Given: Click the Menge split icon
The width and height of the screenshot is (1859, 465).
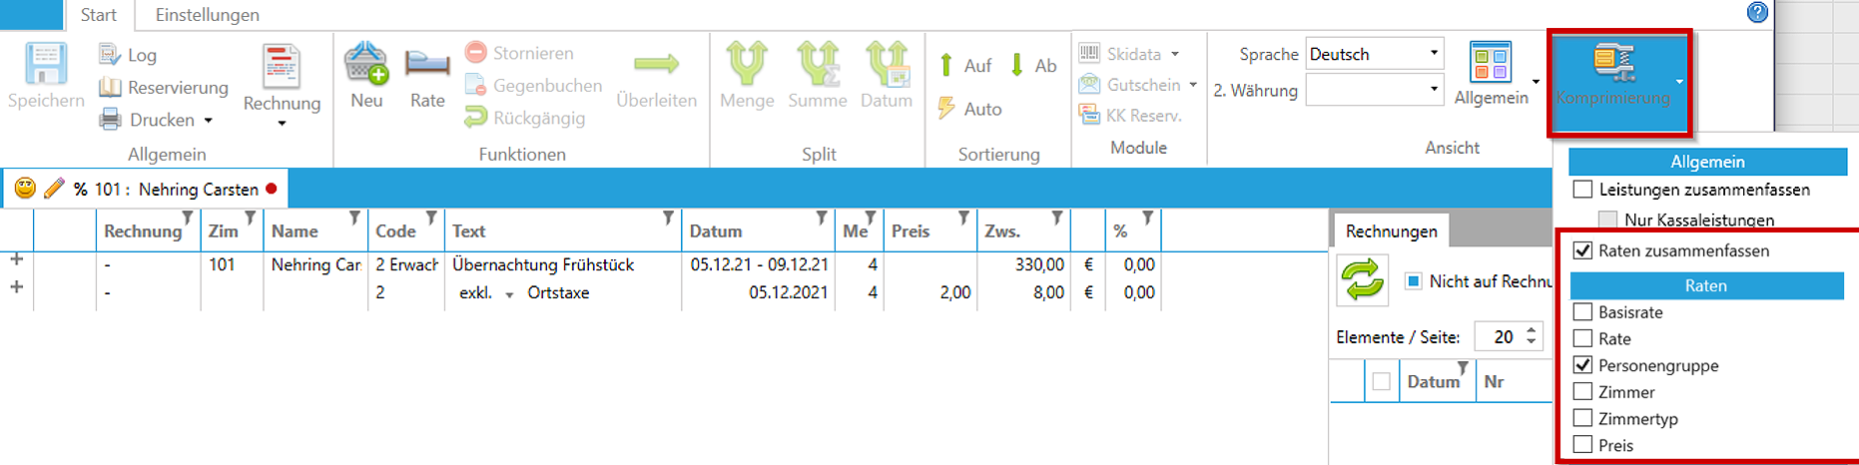Looking at the screenshot, I should [x=747, y=64].
